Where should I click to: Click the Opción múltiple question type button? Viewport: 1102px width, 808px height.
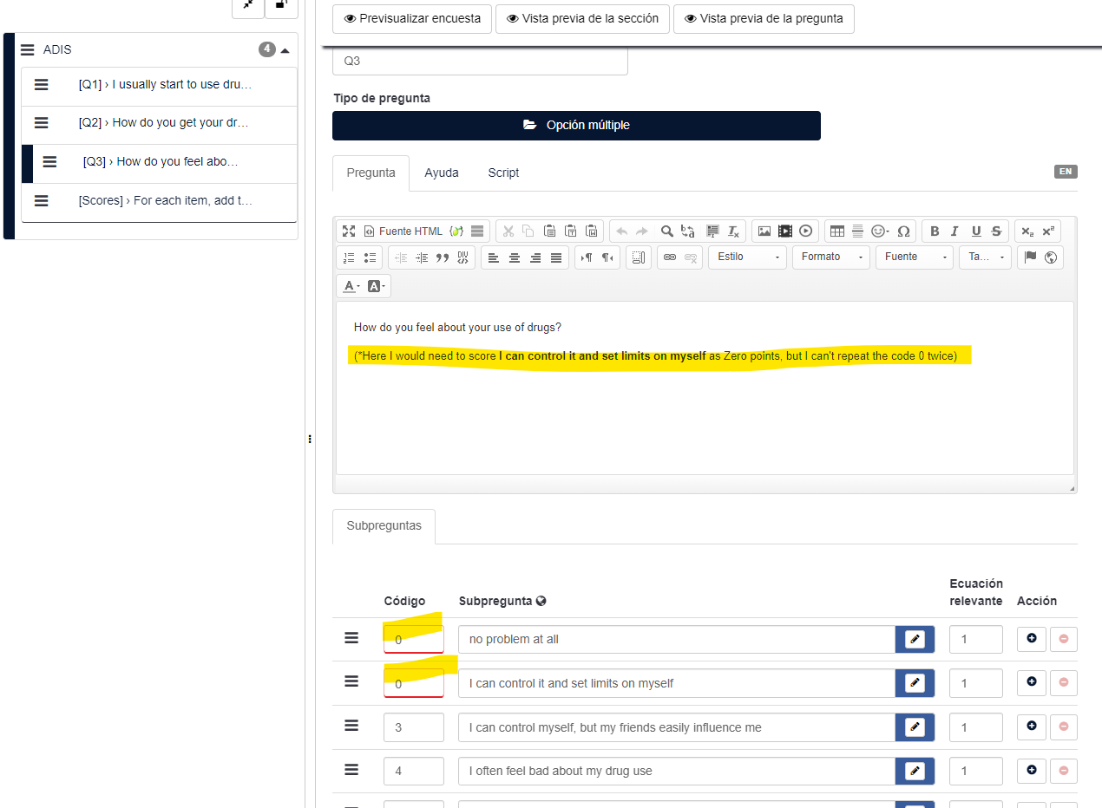pyautogui.click(x=576, y=126)
